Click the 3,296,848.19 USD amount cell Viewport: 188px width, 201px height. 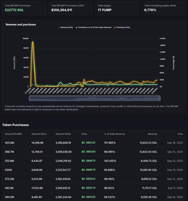point(63,143)
